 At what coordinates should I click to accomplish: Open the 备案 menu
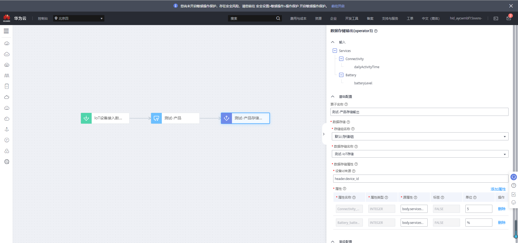click(370, 18)
